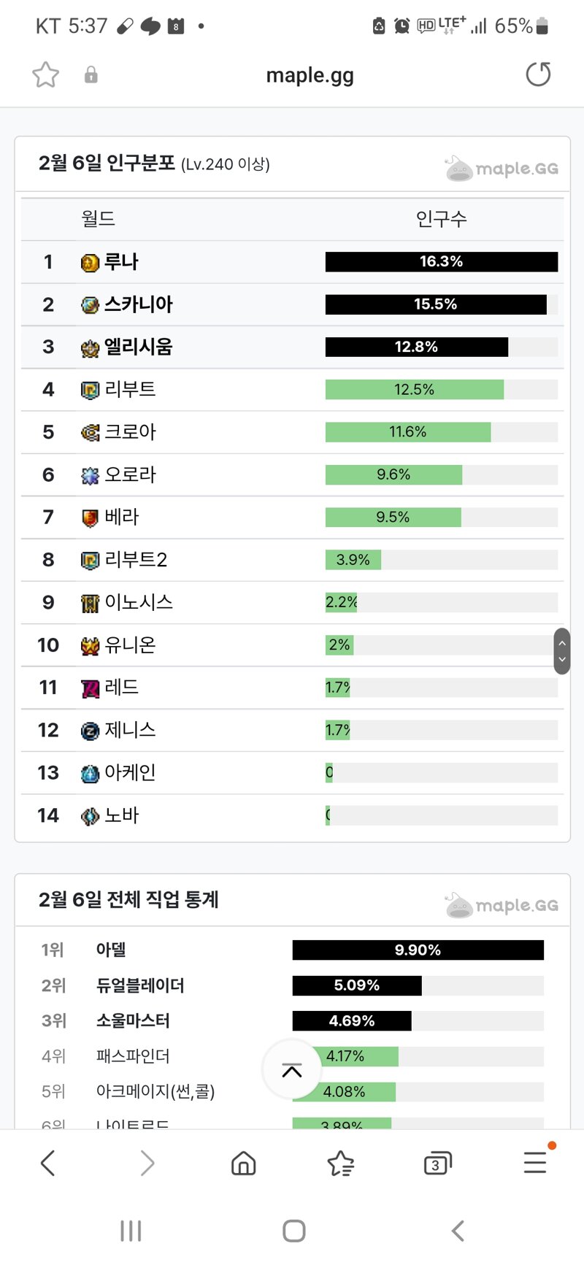Open the bookmarks list star icon
This screenshot has height=1265, width=584.
341,1164
